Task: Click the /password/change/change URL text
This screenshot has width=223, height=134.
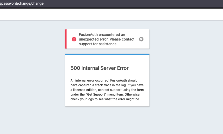Action: pos(22,3)
